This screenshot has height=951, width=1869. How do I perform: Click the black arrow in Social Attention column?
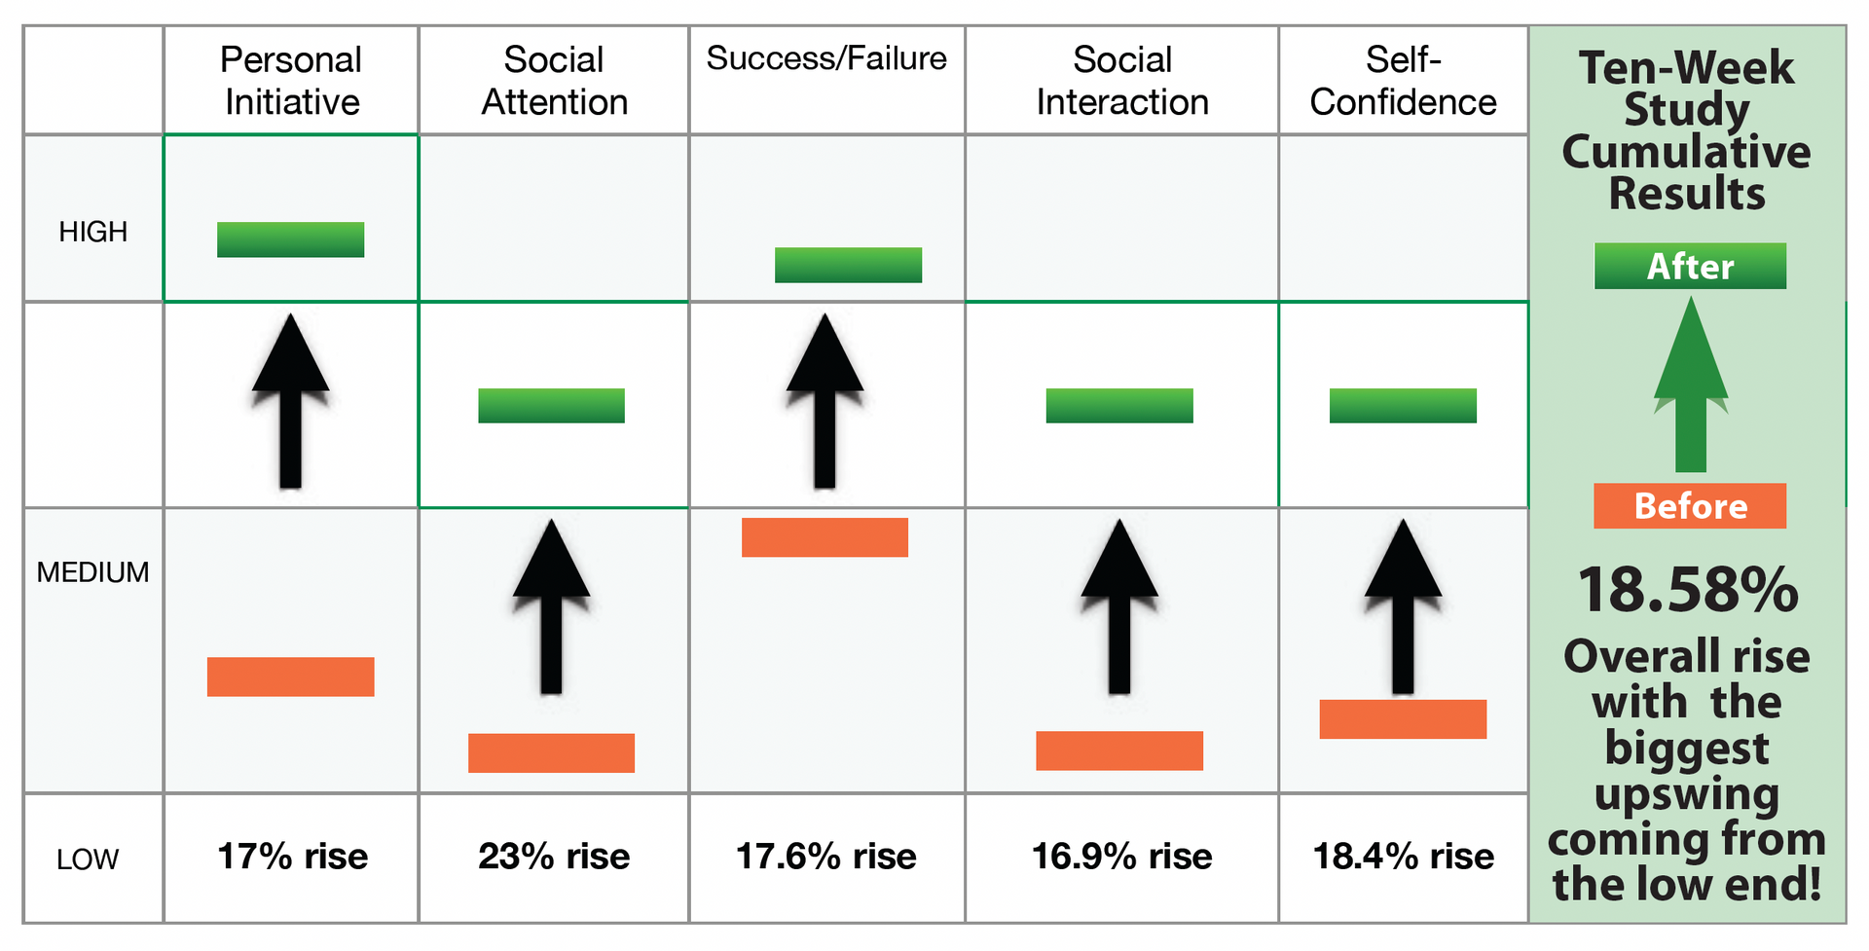point(551,606)
